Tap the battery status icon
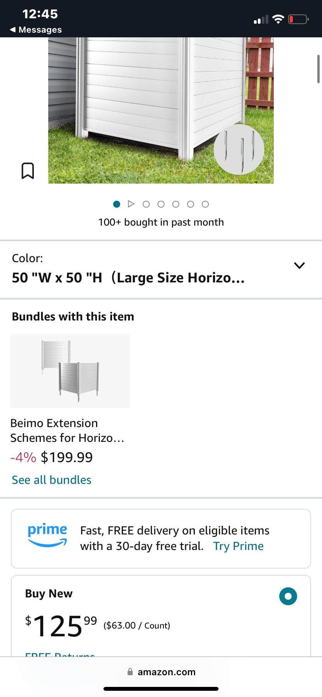This screenshot has height=697, width=322. (298, 19)
